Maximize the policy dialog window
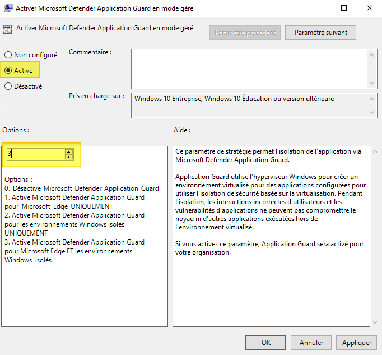 [x=344, y=8]
